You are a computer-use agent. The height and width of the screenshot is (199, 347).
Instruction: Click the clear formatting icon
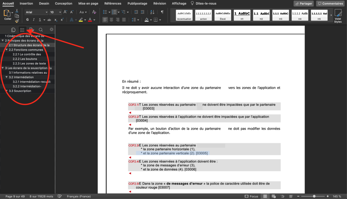click(x=94, y=12)
